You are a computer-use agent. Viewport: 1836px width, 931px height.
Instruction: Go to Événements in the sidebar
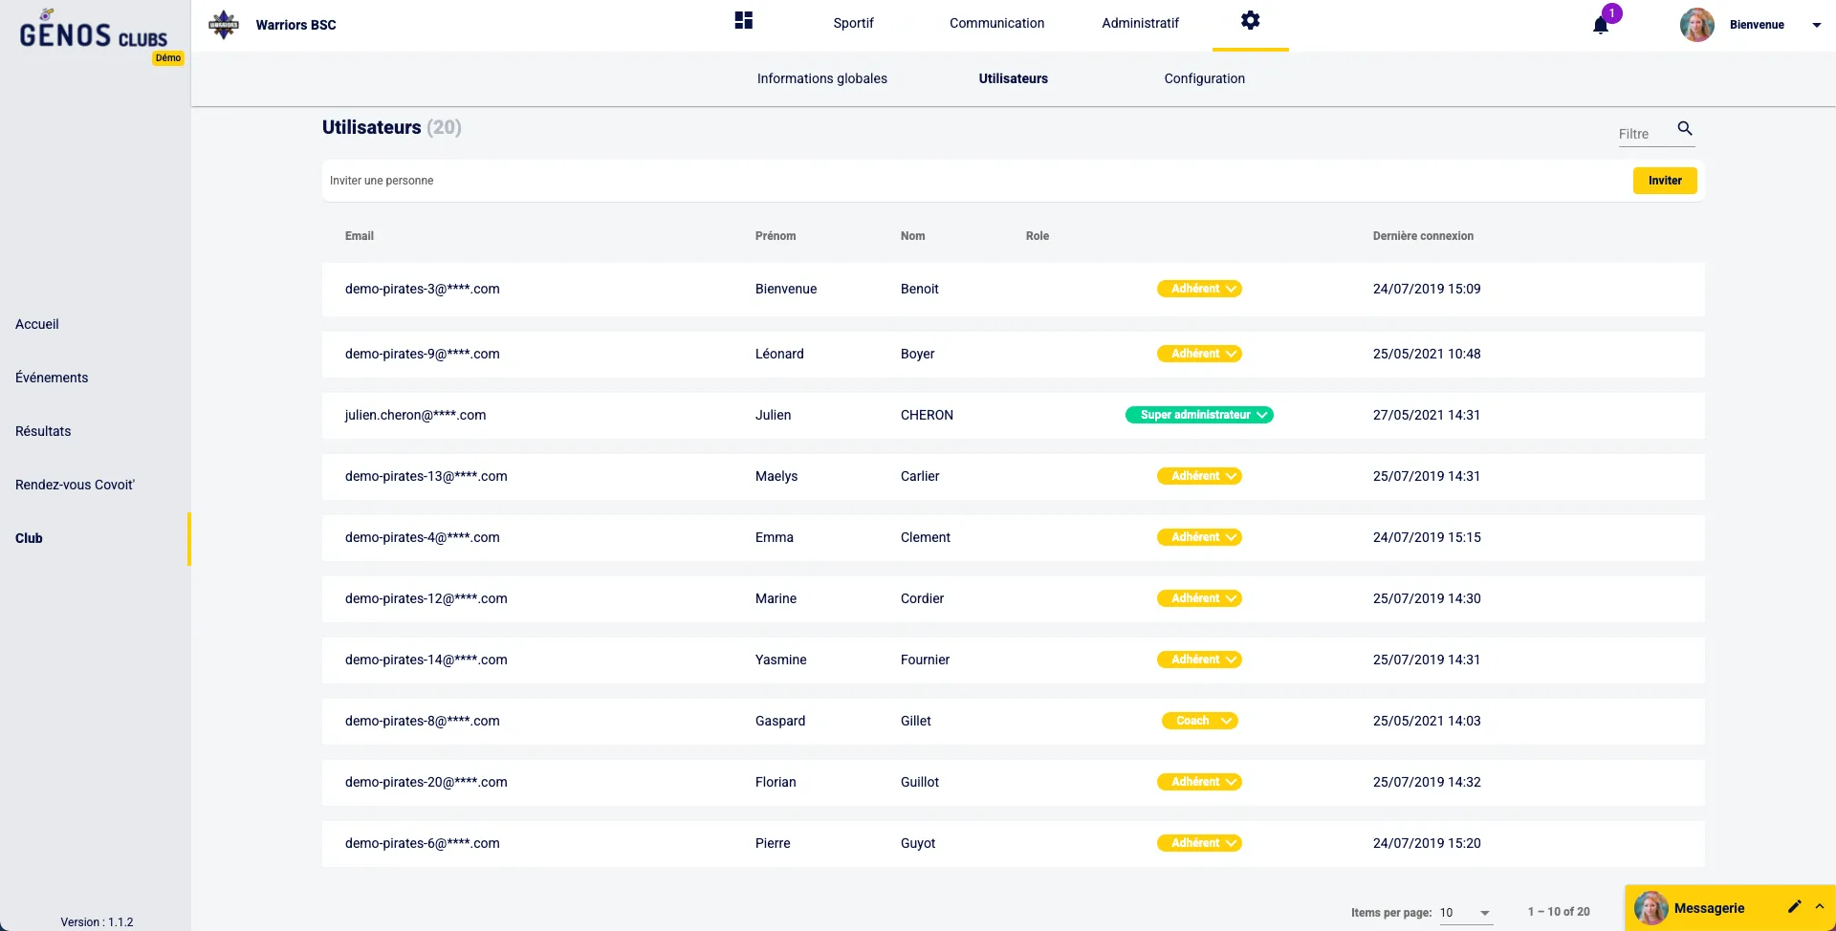click(x=52, y=378)
